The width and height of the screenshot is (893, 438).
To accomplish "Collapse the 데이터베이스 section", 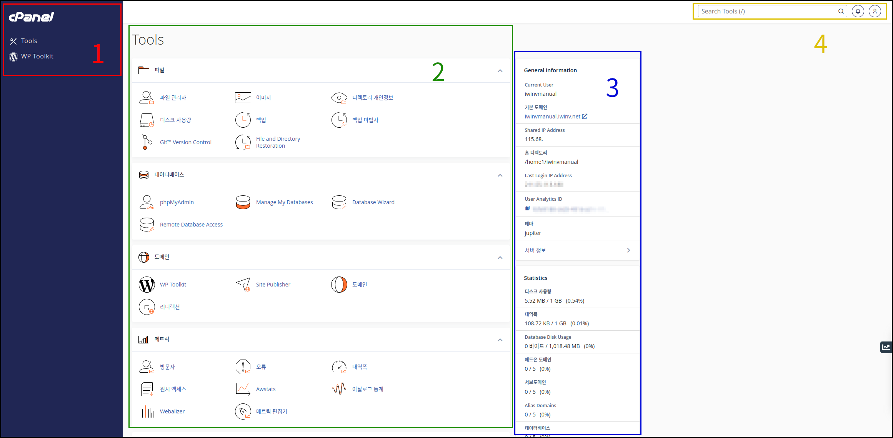I will 500,175.
